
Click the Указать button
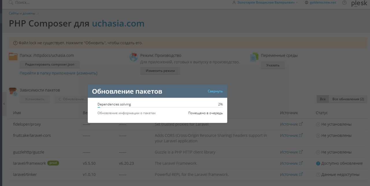[273, 65]
